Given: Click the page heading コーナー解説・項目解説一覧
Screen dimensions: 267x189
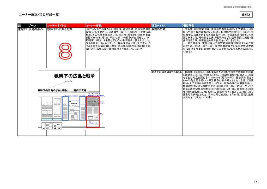Looking at the screenshot, I should point(39,15).
